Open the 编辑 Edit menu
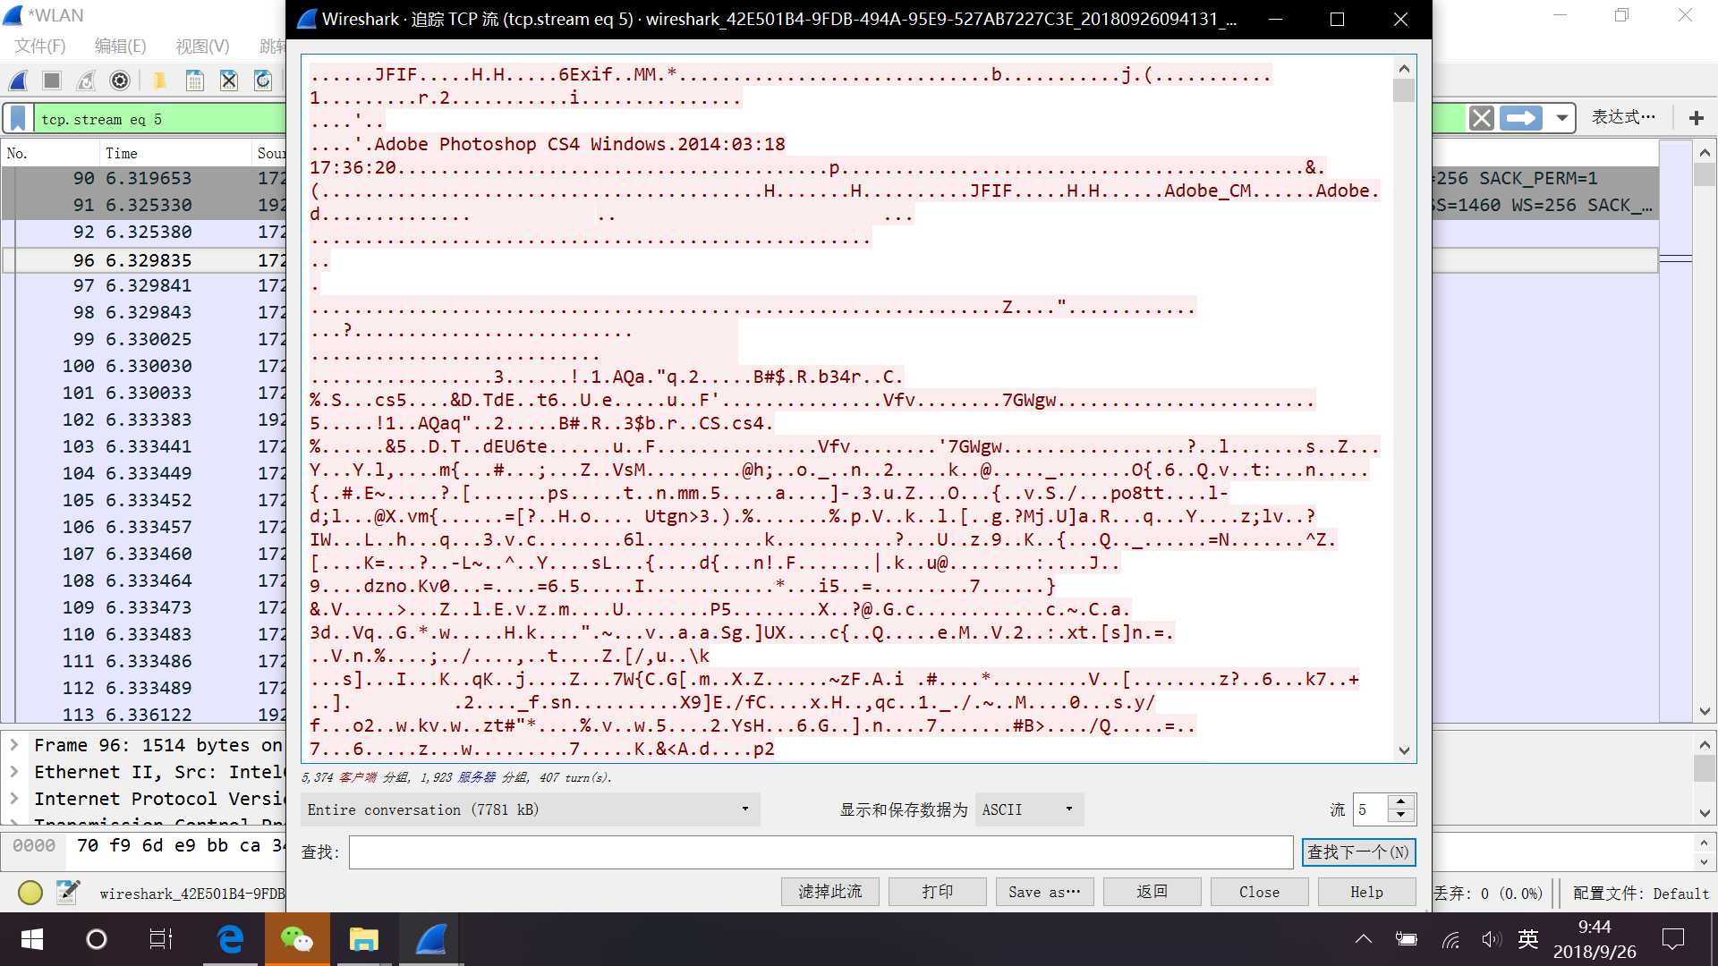This screenshot has width=1718, height=966. 119,45
